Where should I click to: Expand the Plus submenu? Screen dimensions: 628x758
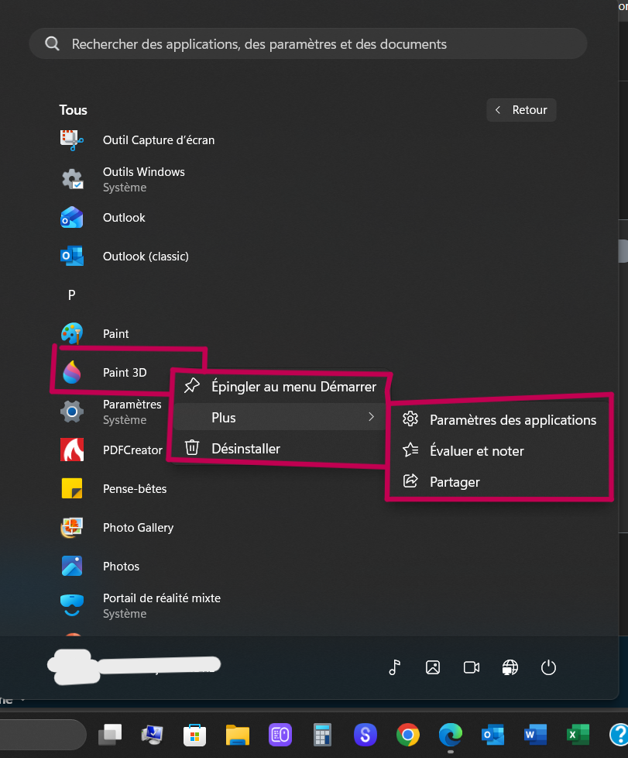click(x=280, y=418)
